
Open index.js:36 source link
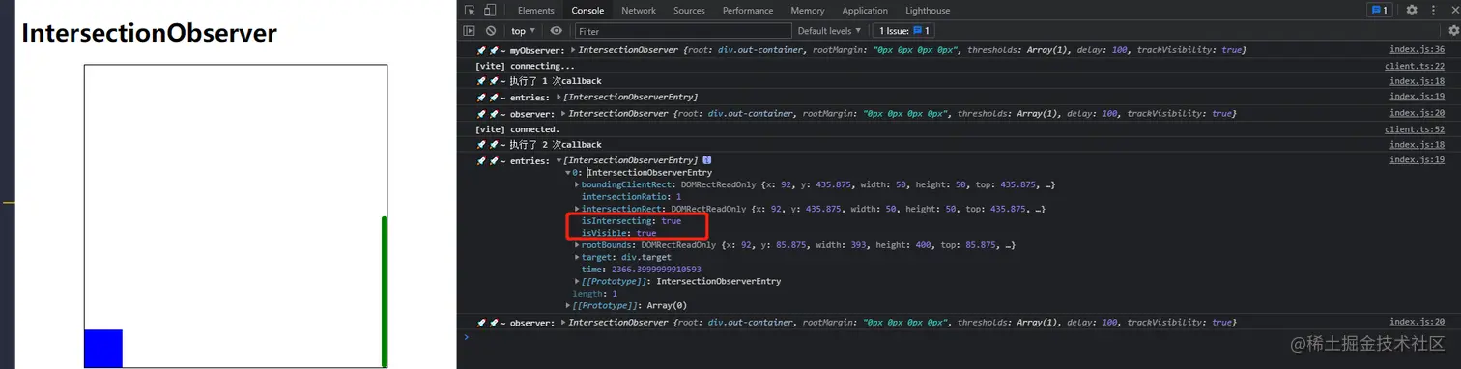click(1417, 49)
